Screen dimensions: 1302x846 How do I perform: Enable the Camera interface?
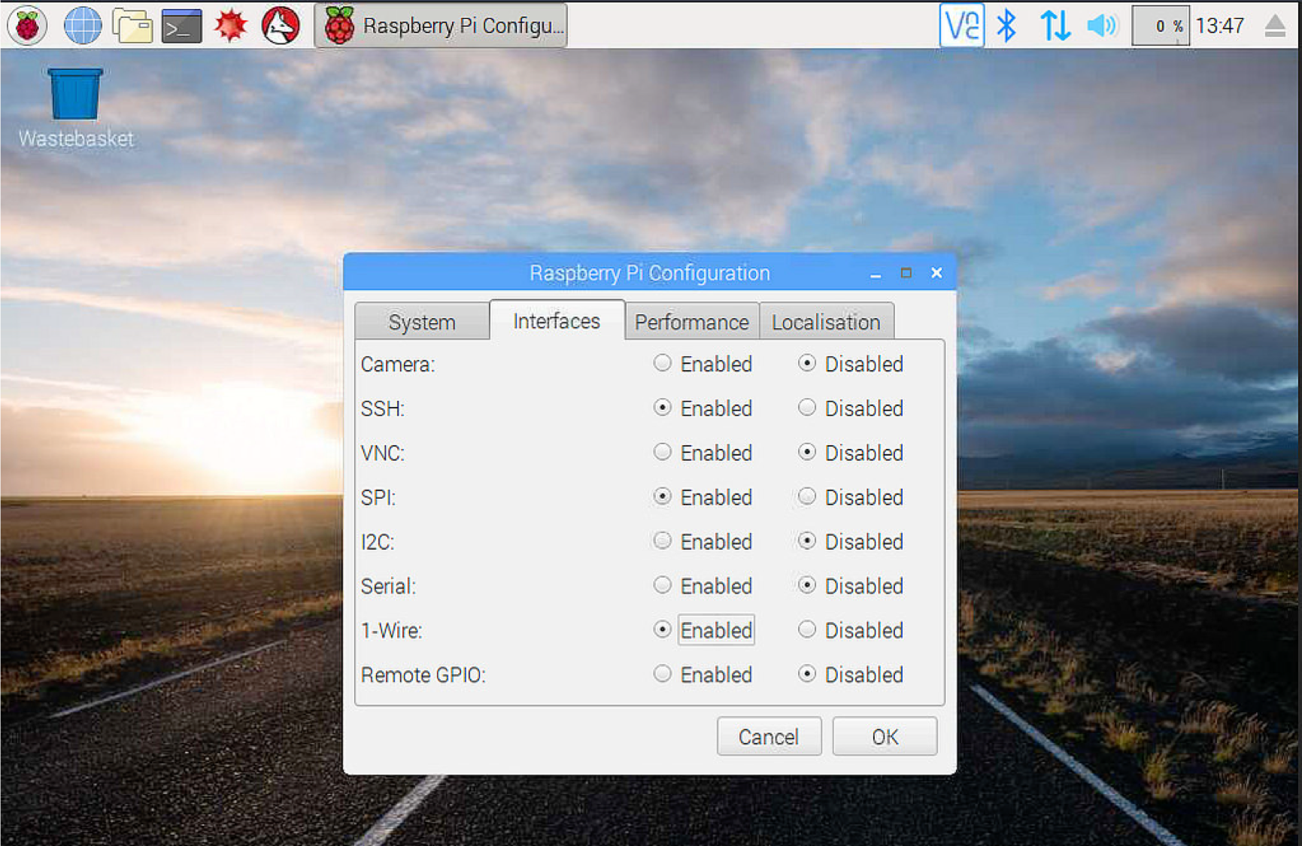663,364
